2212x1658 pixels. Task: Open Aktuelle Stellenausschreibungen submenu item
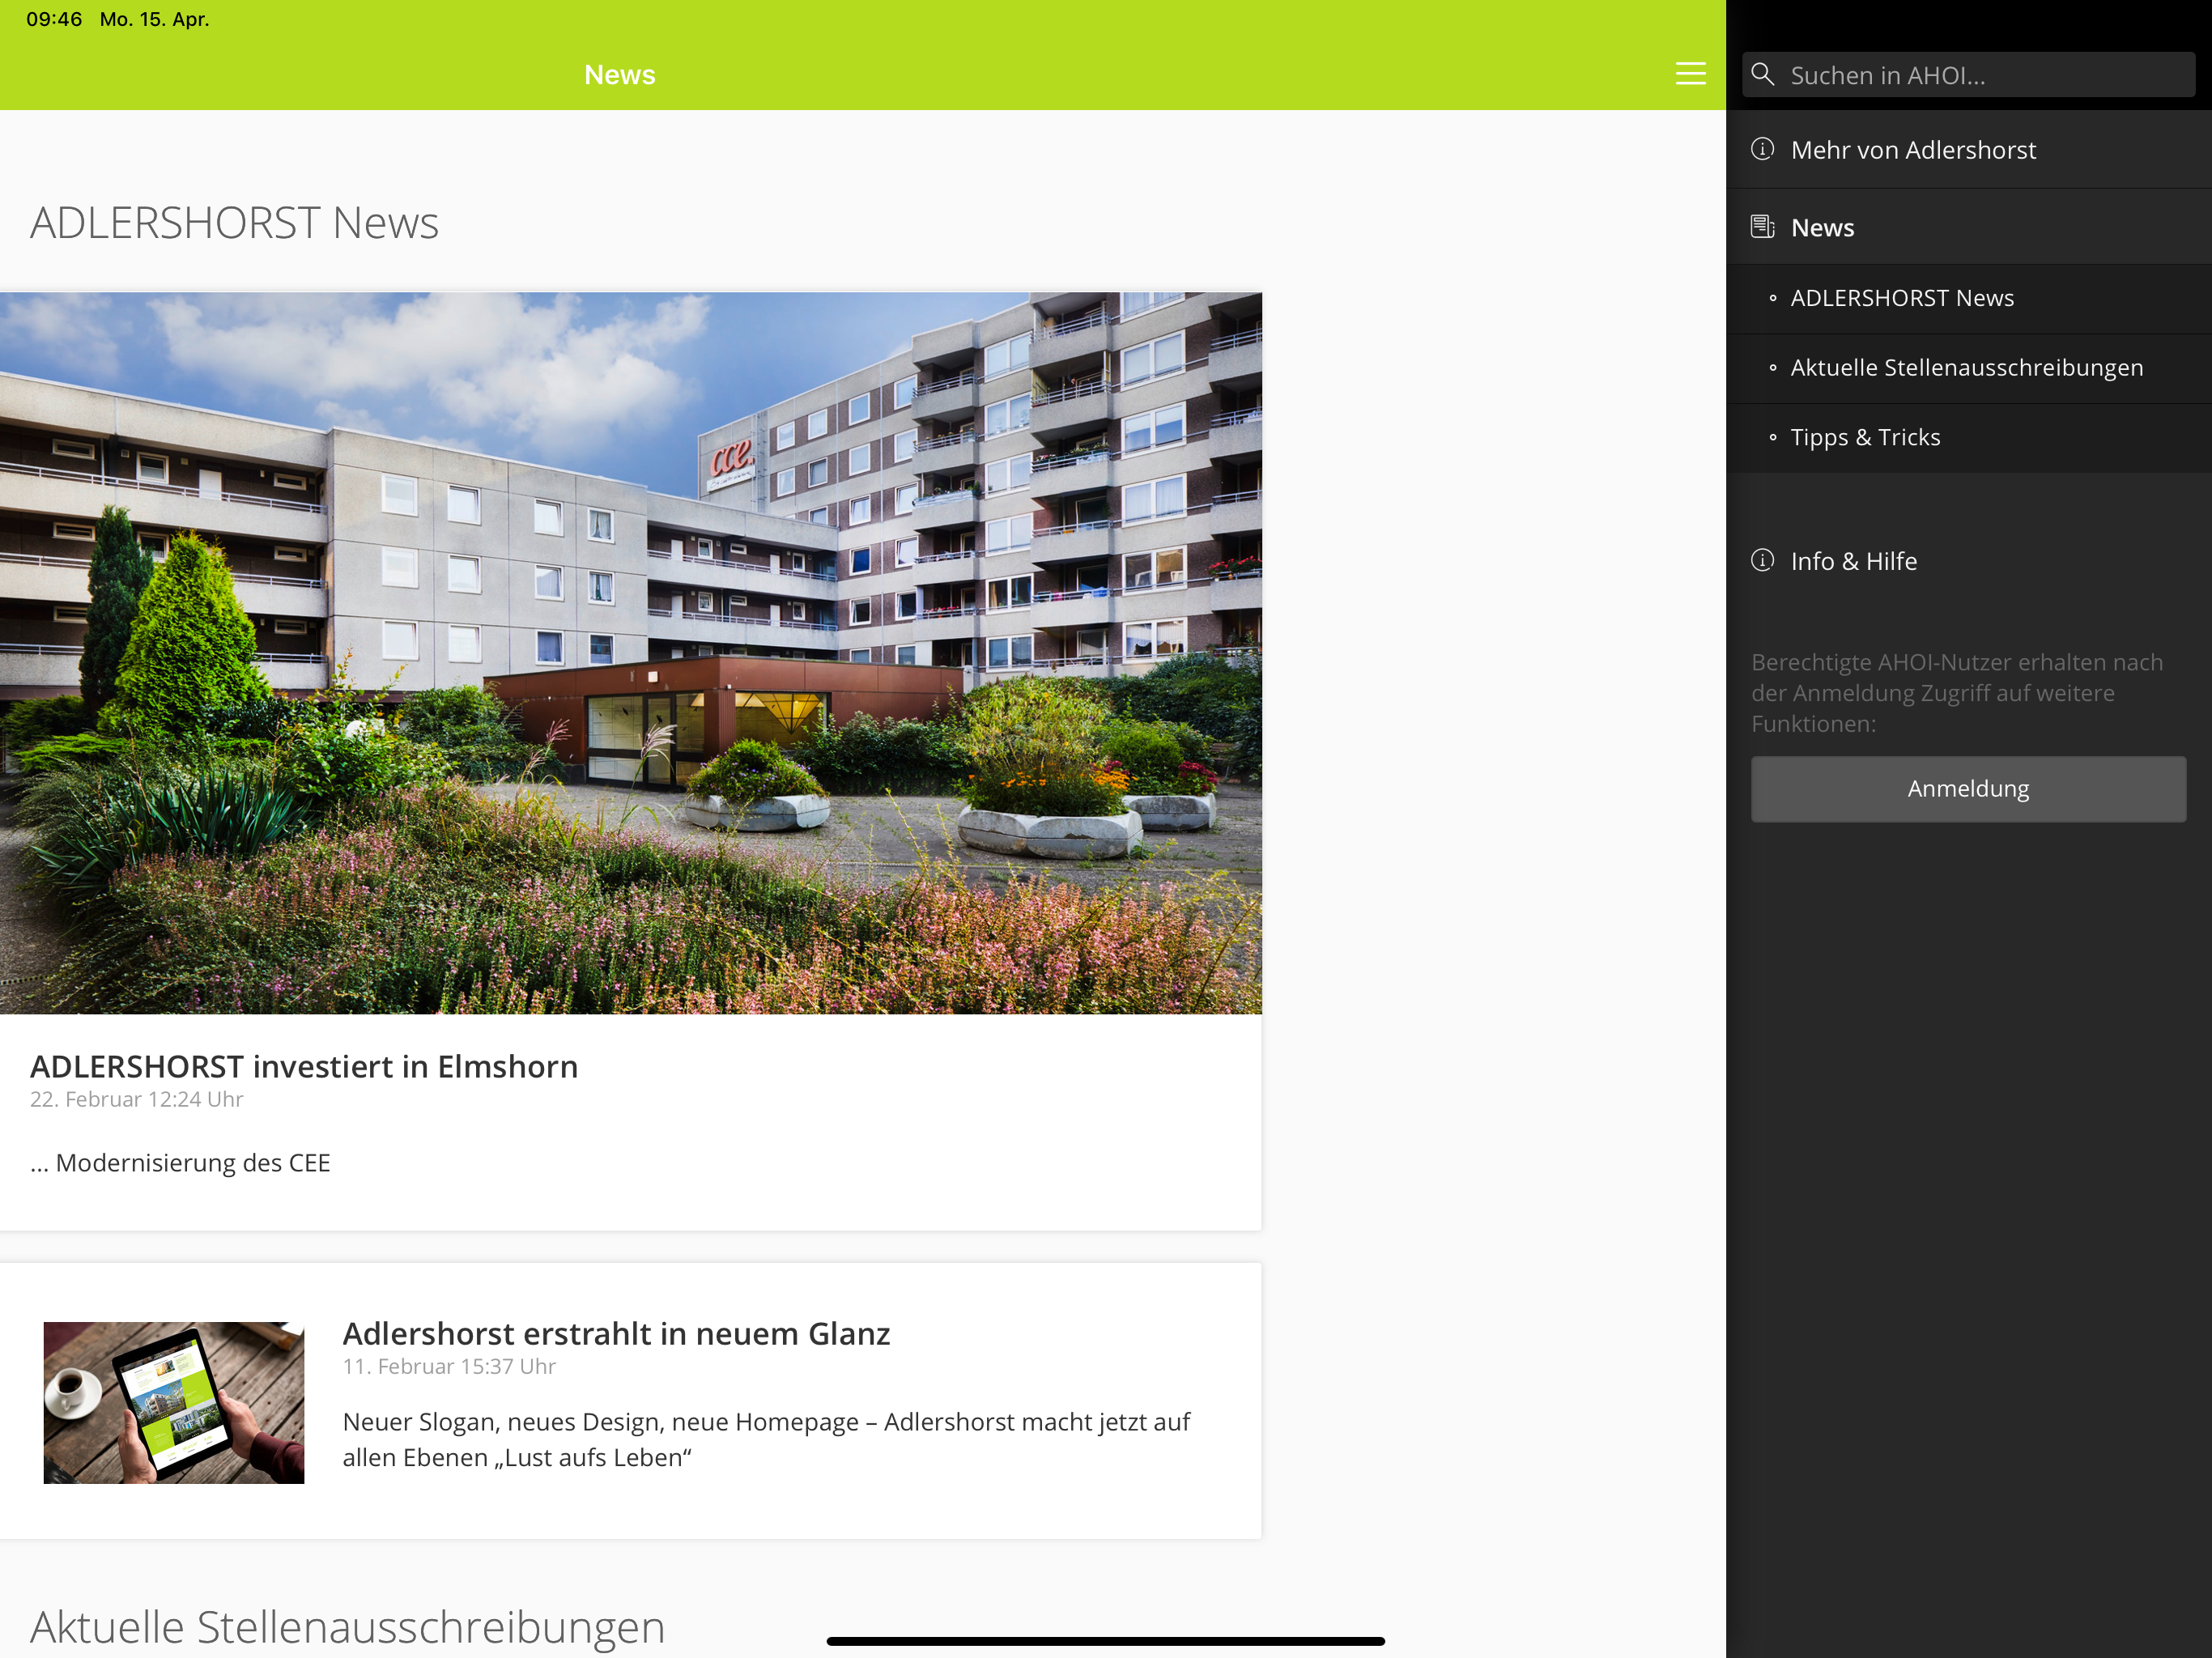[1968, 368]
